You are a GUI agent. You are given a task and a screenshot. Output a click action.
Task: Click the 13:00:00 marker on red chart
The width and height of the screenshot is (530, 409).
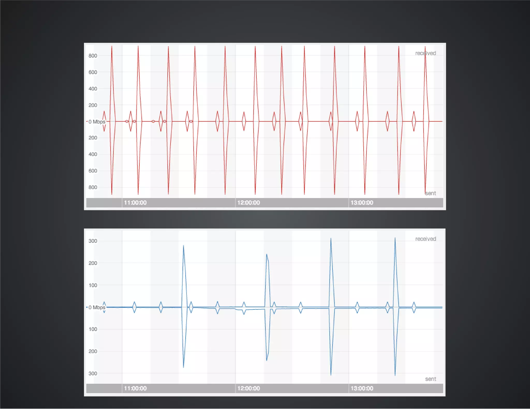(x=362, y=203)
